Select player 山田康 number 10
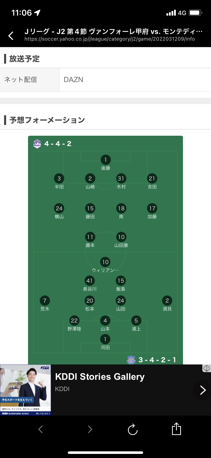This screenshot has width=211, height=458. pyautogui.click(x=121, y=237)
